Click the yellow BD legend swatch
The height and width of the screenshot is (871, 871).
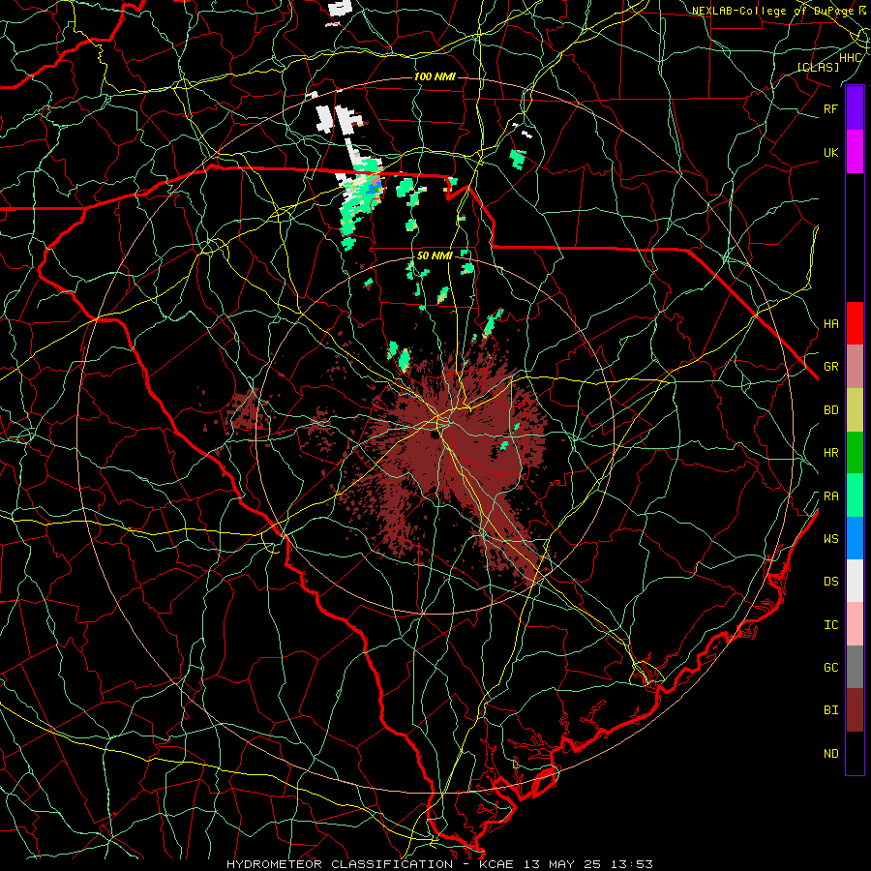point(855,409)
